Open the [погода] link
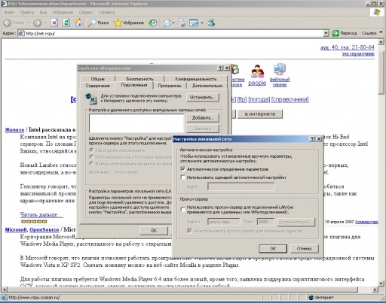Screen dimensions: 386x303 click(x=259, y=99)
